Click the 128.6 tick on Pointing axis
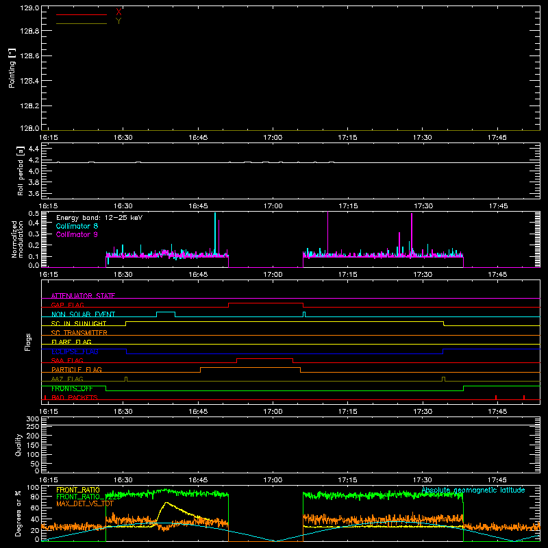The width and height of the screenshot is (548, 548). 29,56
